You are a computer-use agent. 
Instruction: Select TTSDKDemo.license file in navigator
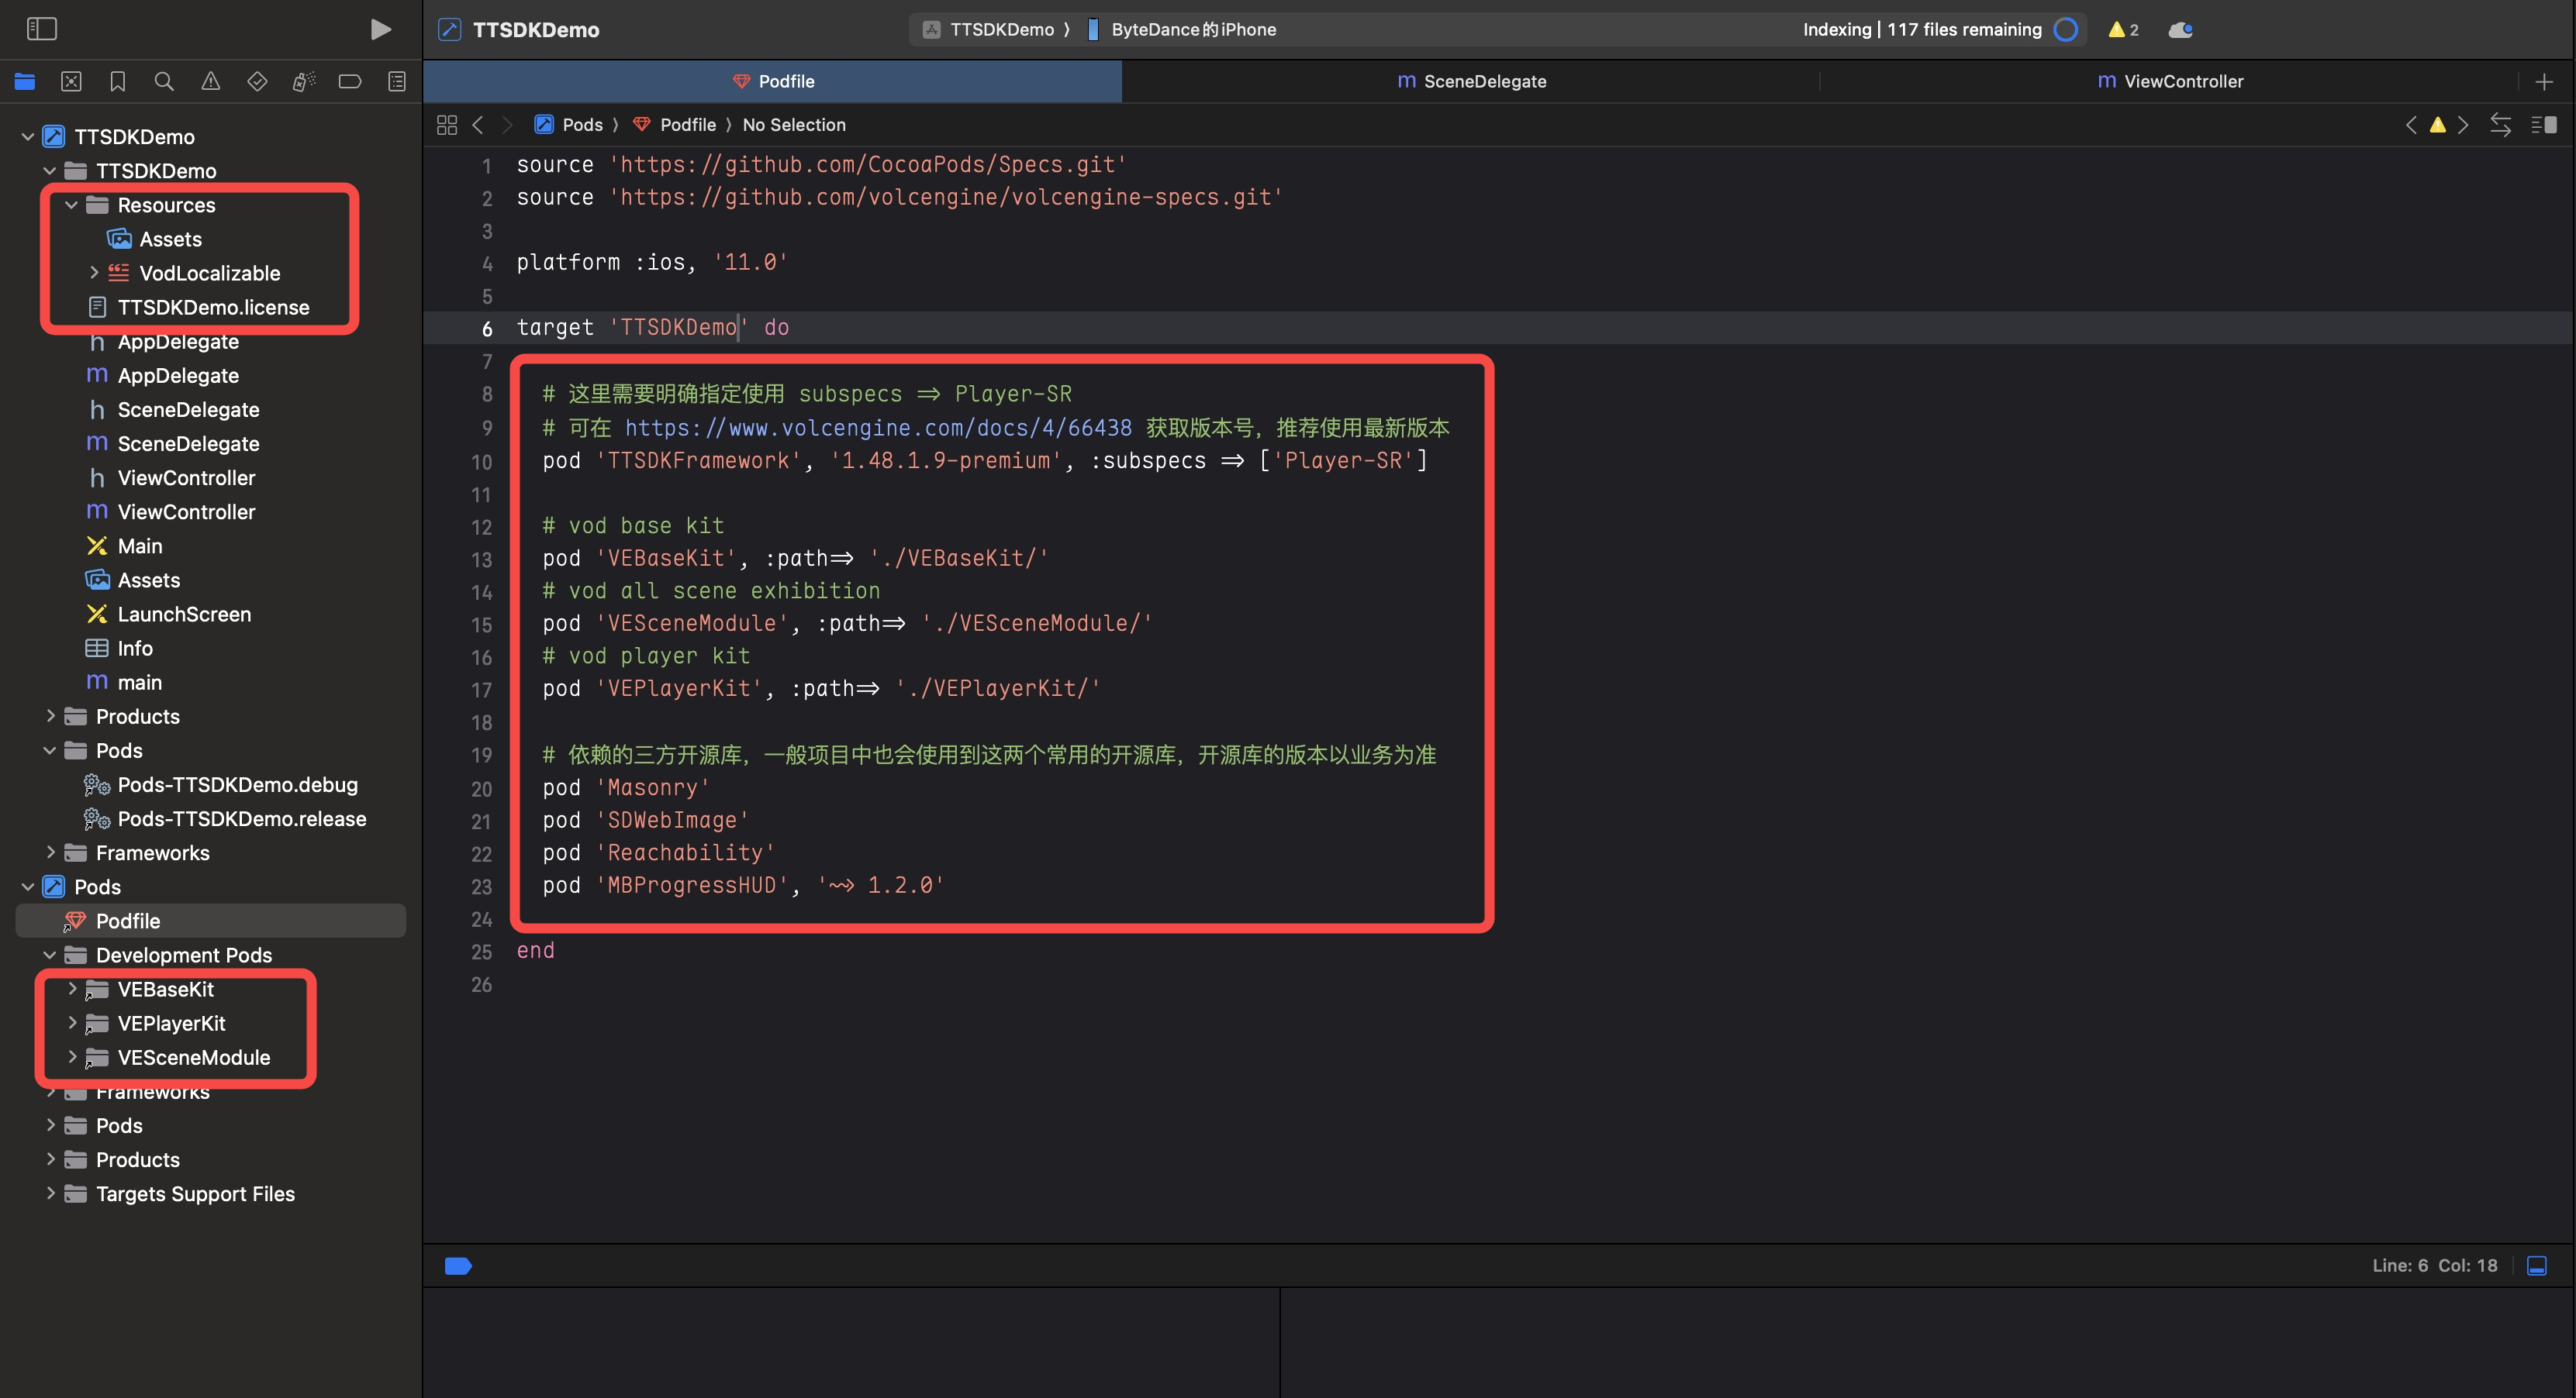212,307
